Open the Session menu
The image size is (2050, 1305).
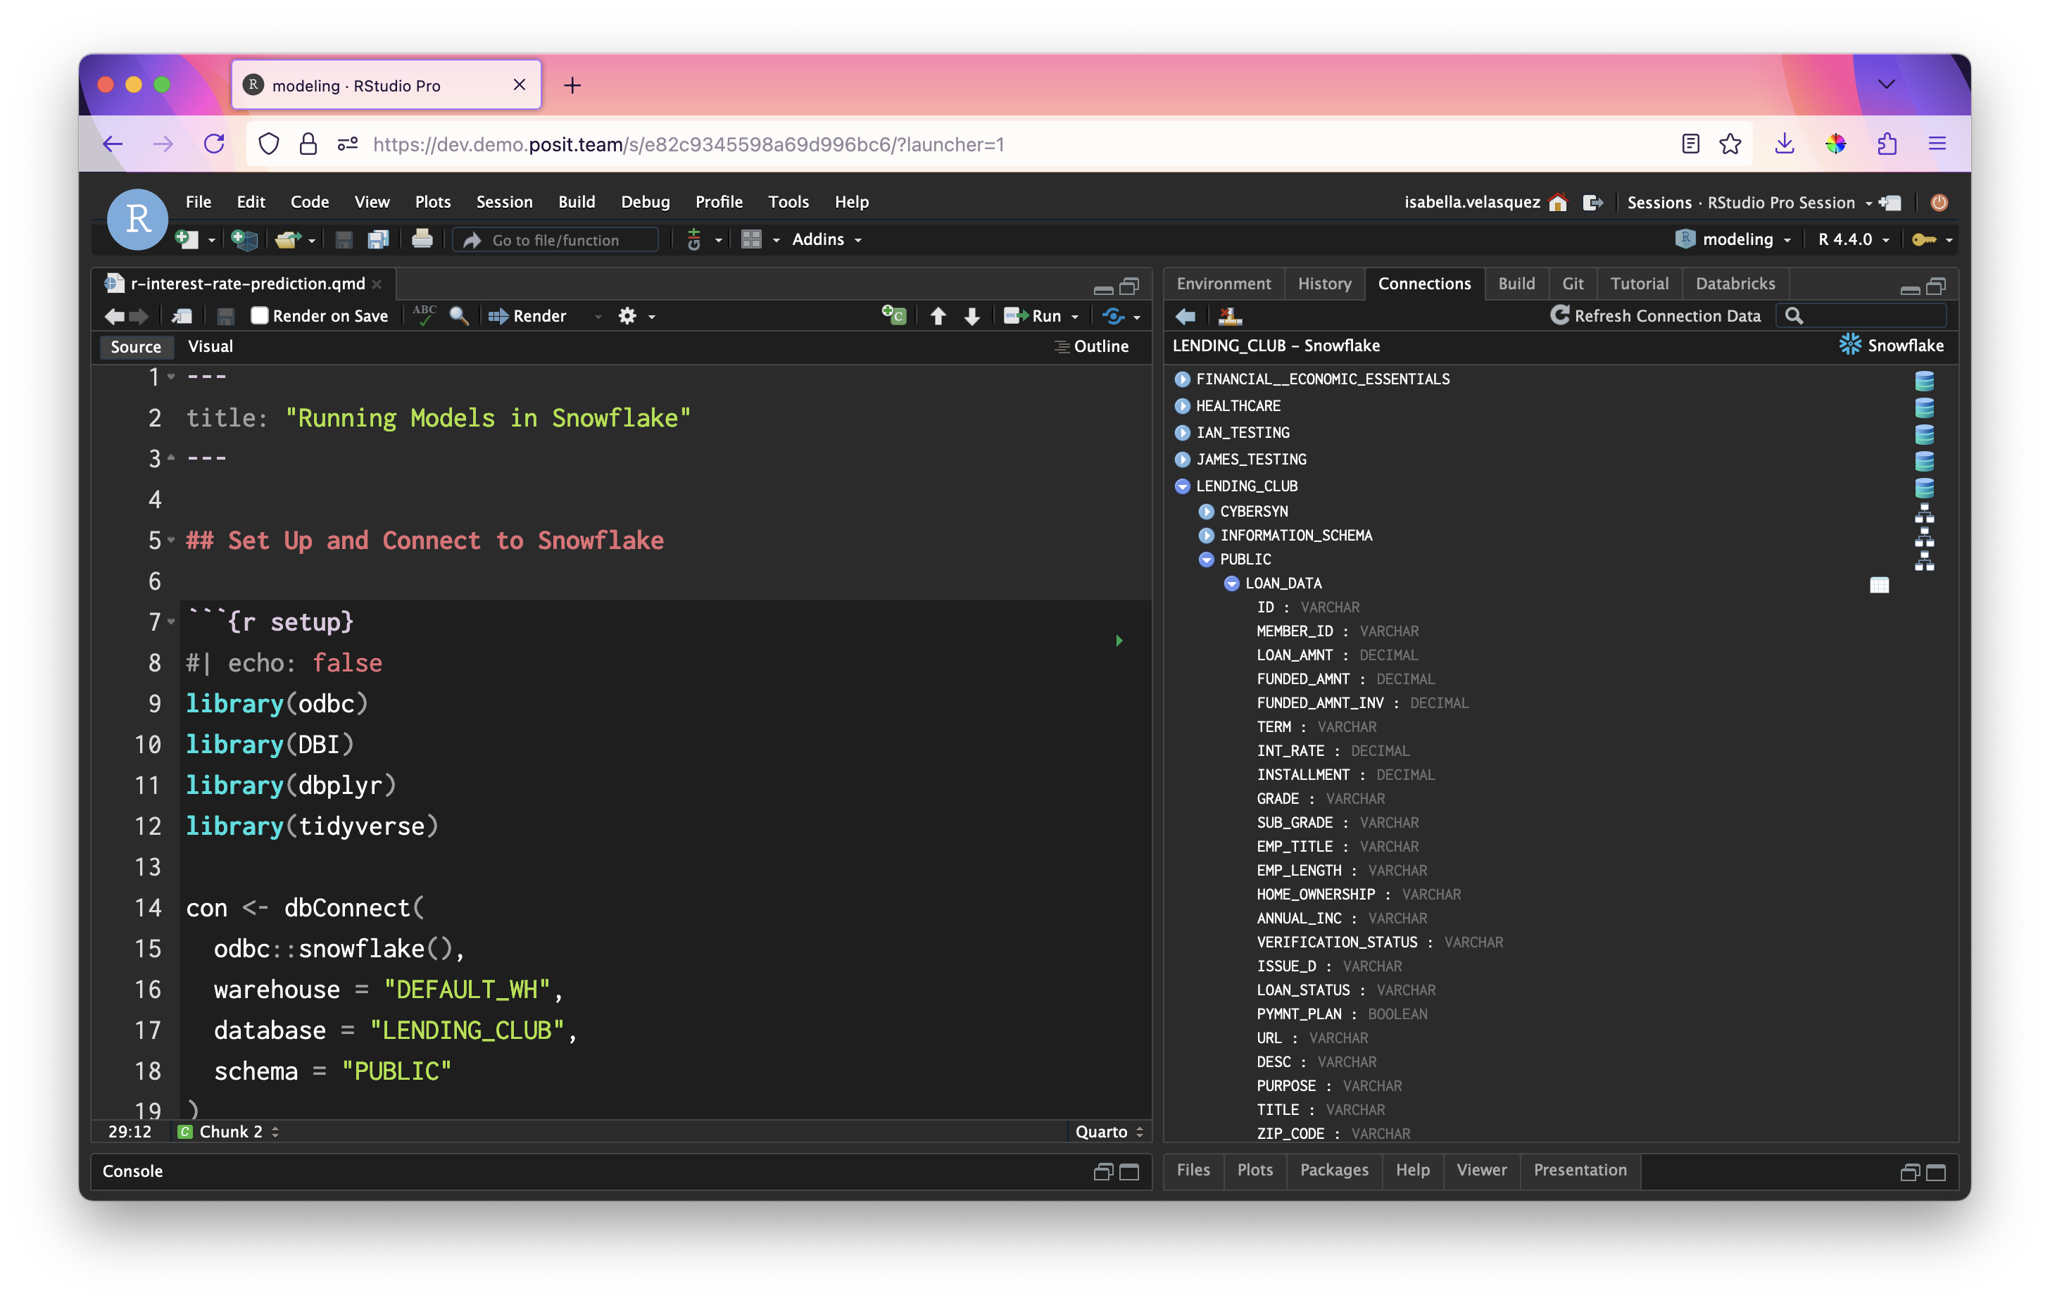point(504,202)
